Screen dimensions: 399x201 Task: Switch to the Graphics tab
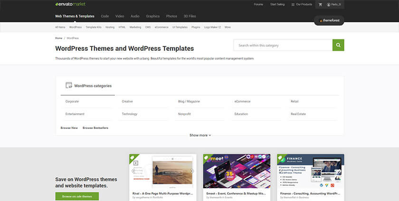click(152, 16)
